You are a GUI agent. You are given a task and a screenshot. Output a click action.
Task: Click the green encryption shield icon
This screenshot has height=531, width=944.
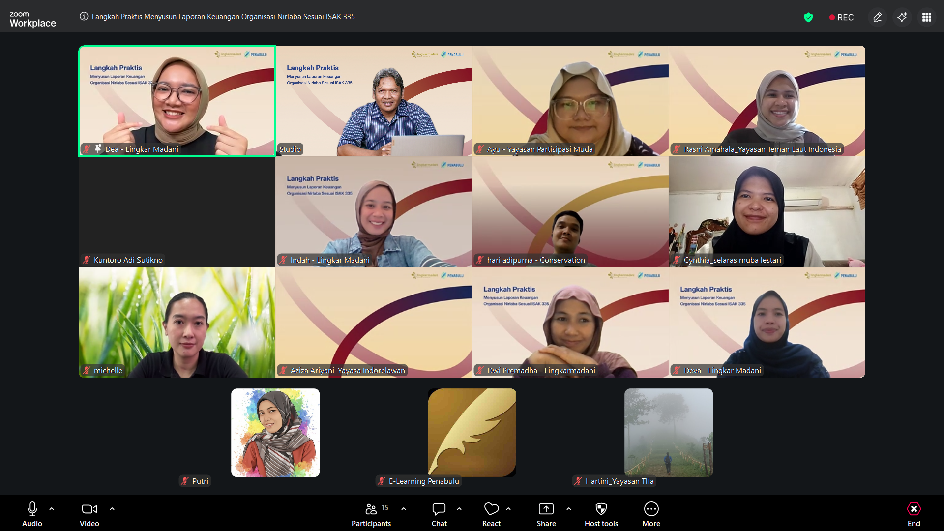coord(808,17)
